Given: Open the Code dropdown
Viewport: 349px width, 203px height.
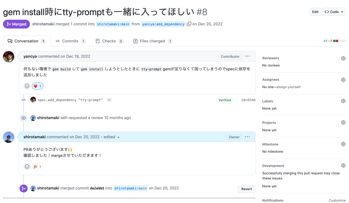Looking at the screenshot, I should [x=333, y=12].
